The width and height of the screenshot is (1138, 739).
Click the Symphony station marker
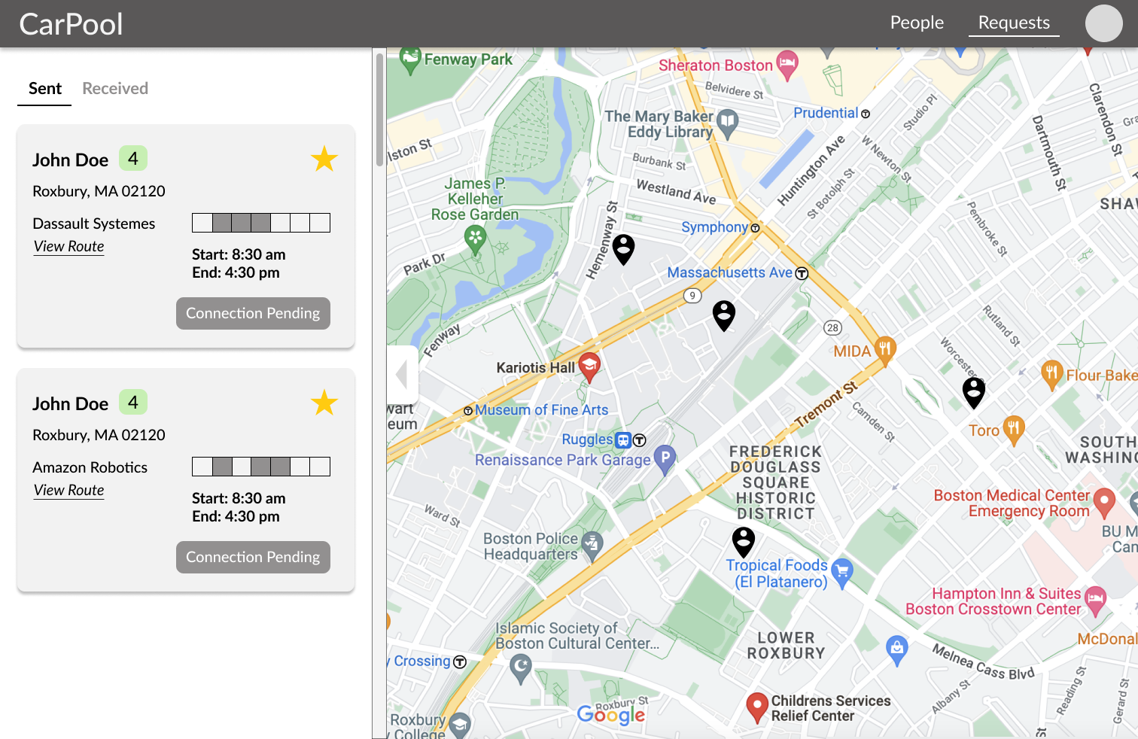pos(755,228)
